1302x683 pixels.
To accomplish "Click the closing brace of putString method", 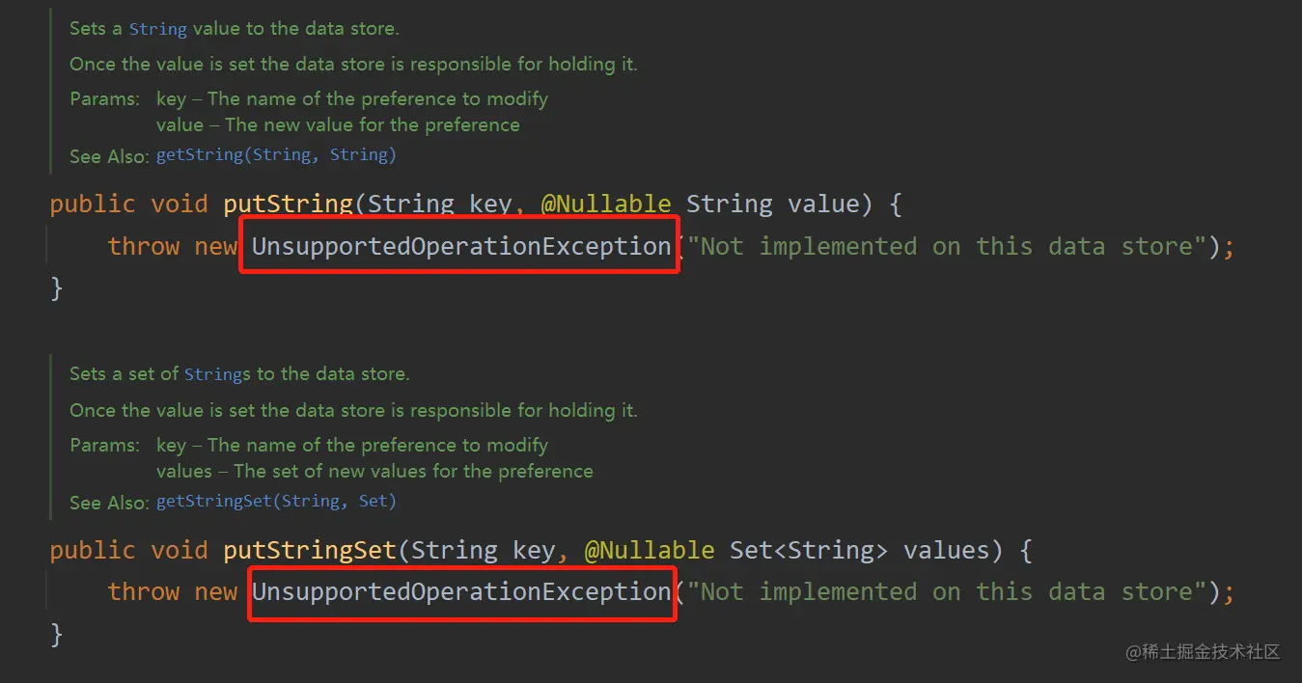I will pos(56,287).
